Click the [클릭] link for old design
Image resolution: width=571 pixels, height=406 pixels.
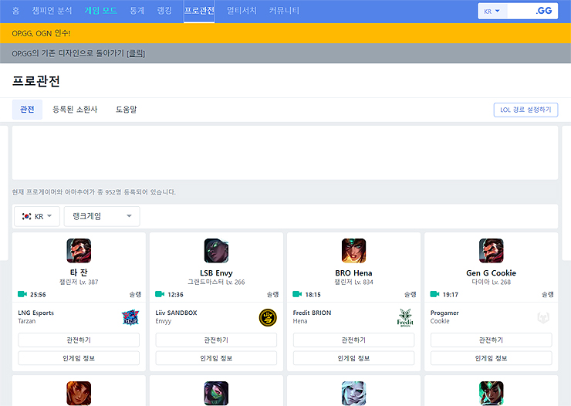pyautogui.click(x=136, y=53)
